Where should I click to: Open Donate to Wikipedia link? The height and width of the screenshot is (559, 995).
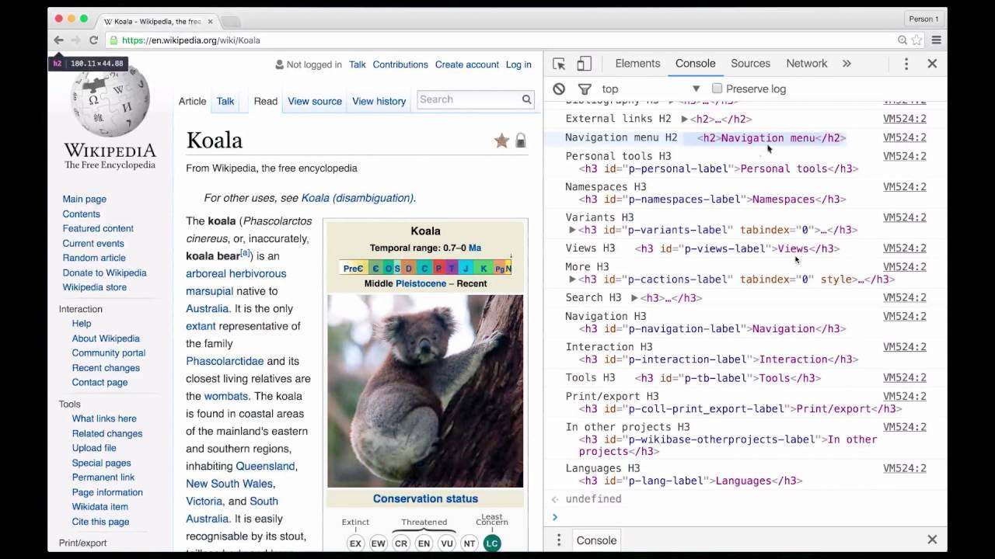pos(104,273)
